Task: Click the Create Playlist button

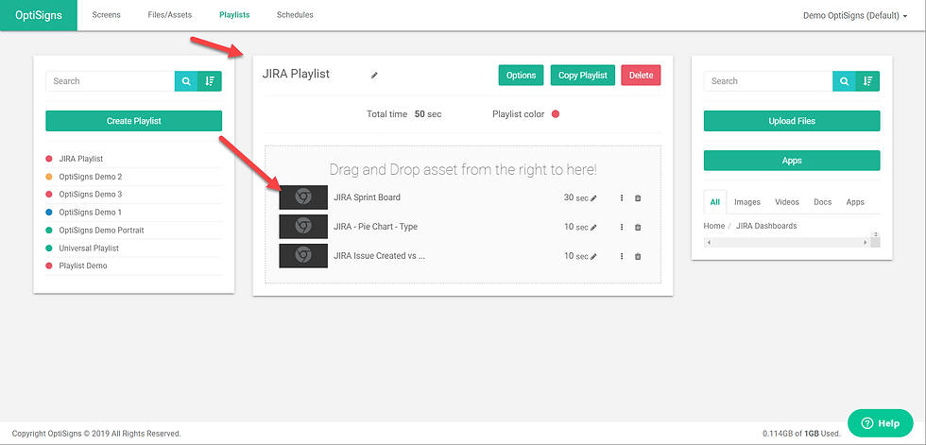Action: pos(133,121)
